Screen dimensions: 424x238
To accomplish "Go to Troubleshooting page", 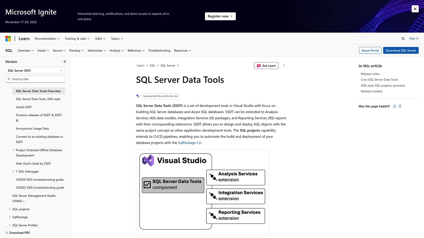I will 159,51.
